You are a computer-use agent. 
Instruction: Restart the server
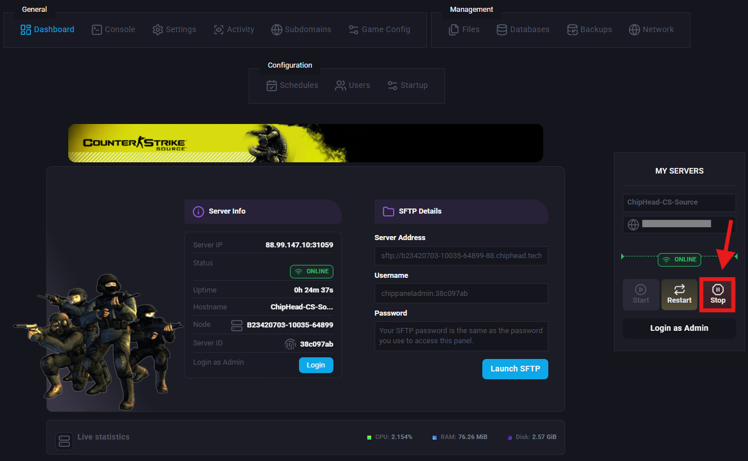679,294
